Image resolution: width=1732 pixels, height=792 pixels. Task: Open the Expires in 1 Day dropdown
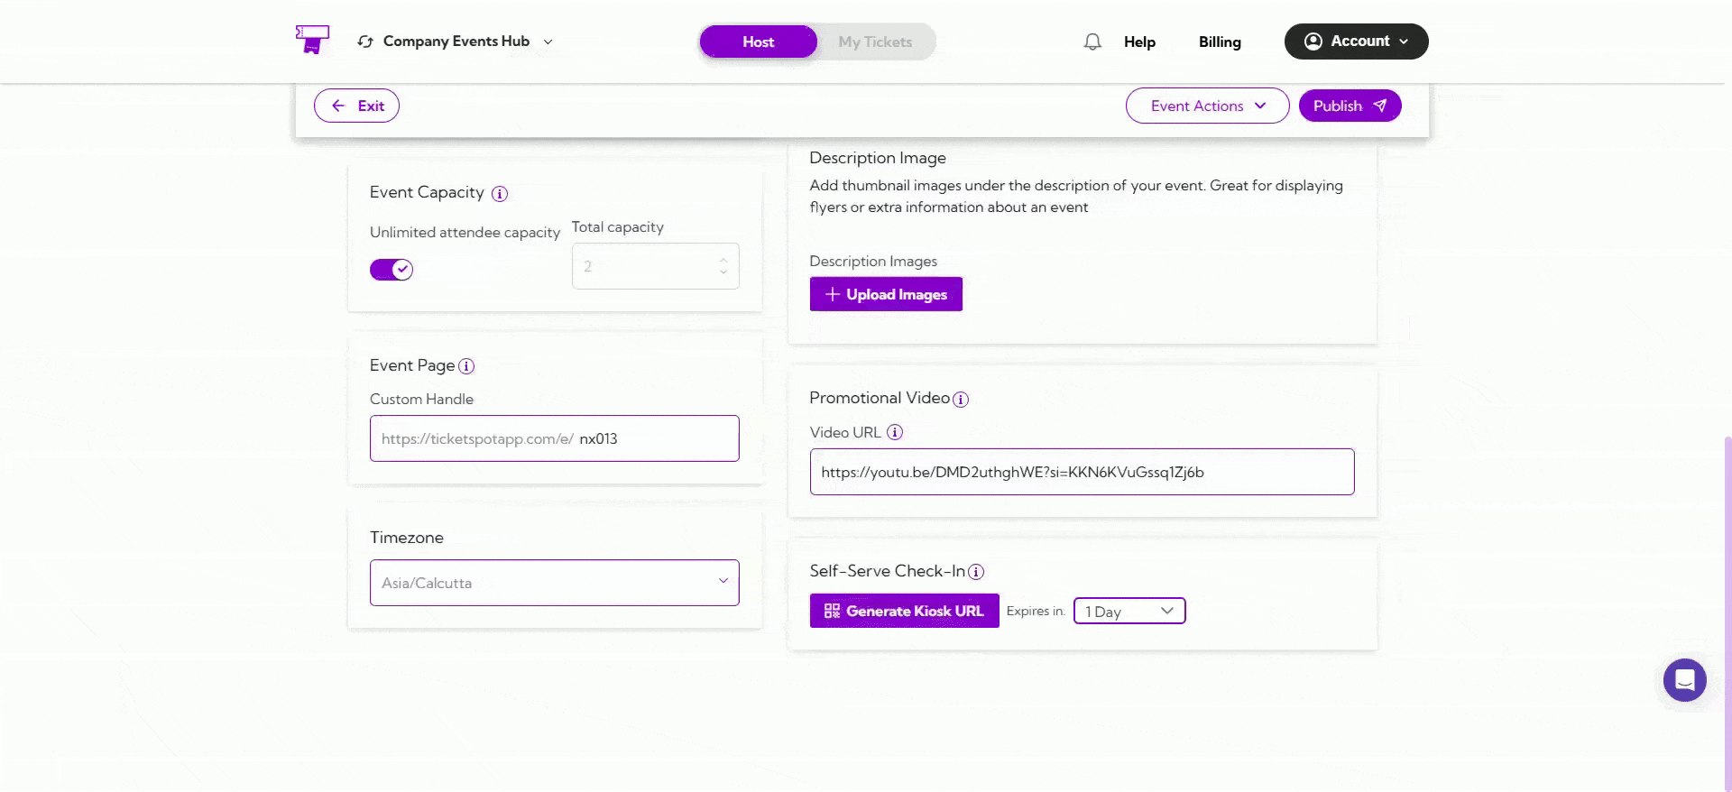click(x=1129, y=611)
